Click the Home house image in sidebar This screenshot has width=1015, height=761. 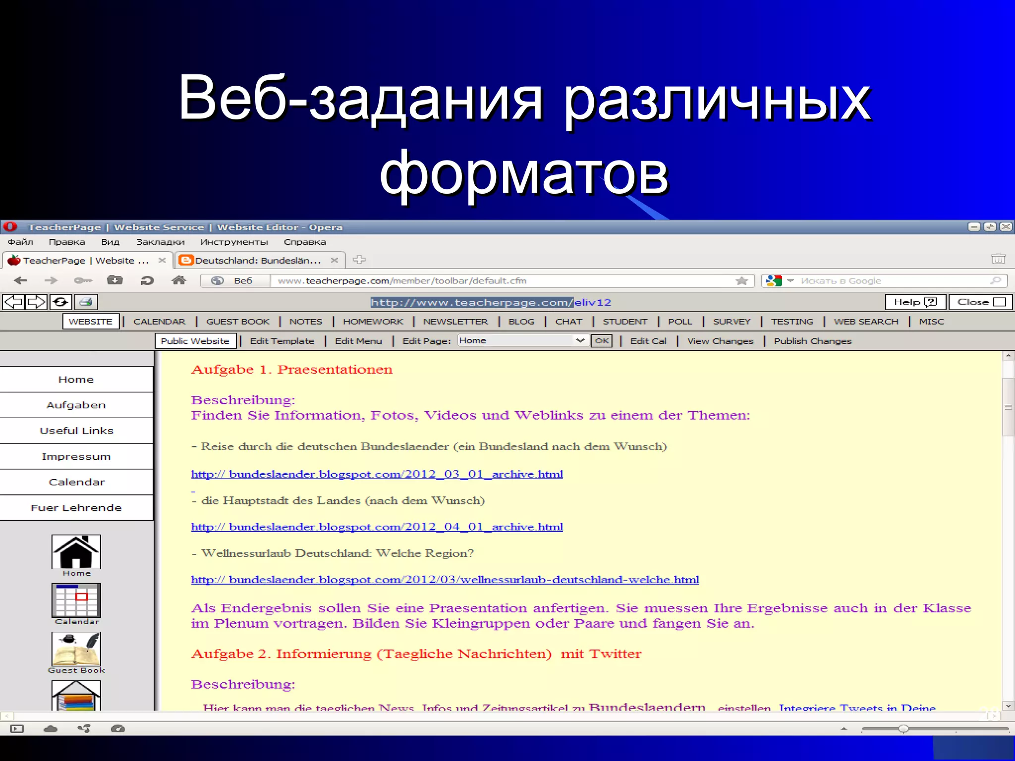coord(76,551)
